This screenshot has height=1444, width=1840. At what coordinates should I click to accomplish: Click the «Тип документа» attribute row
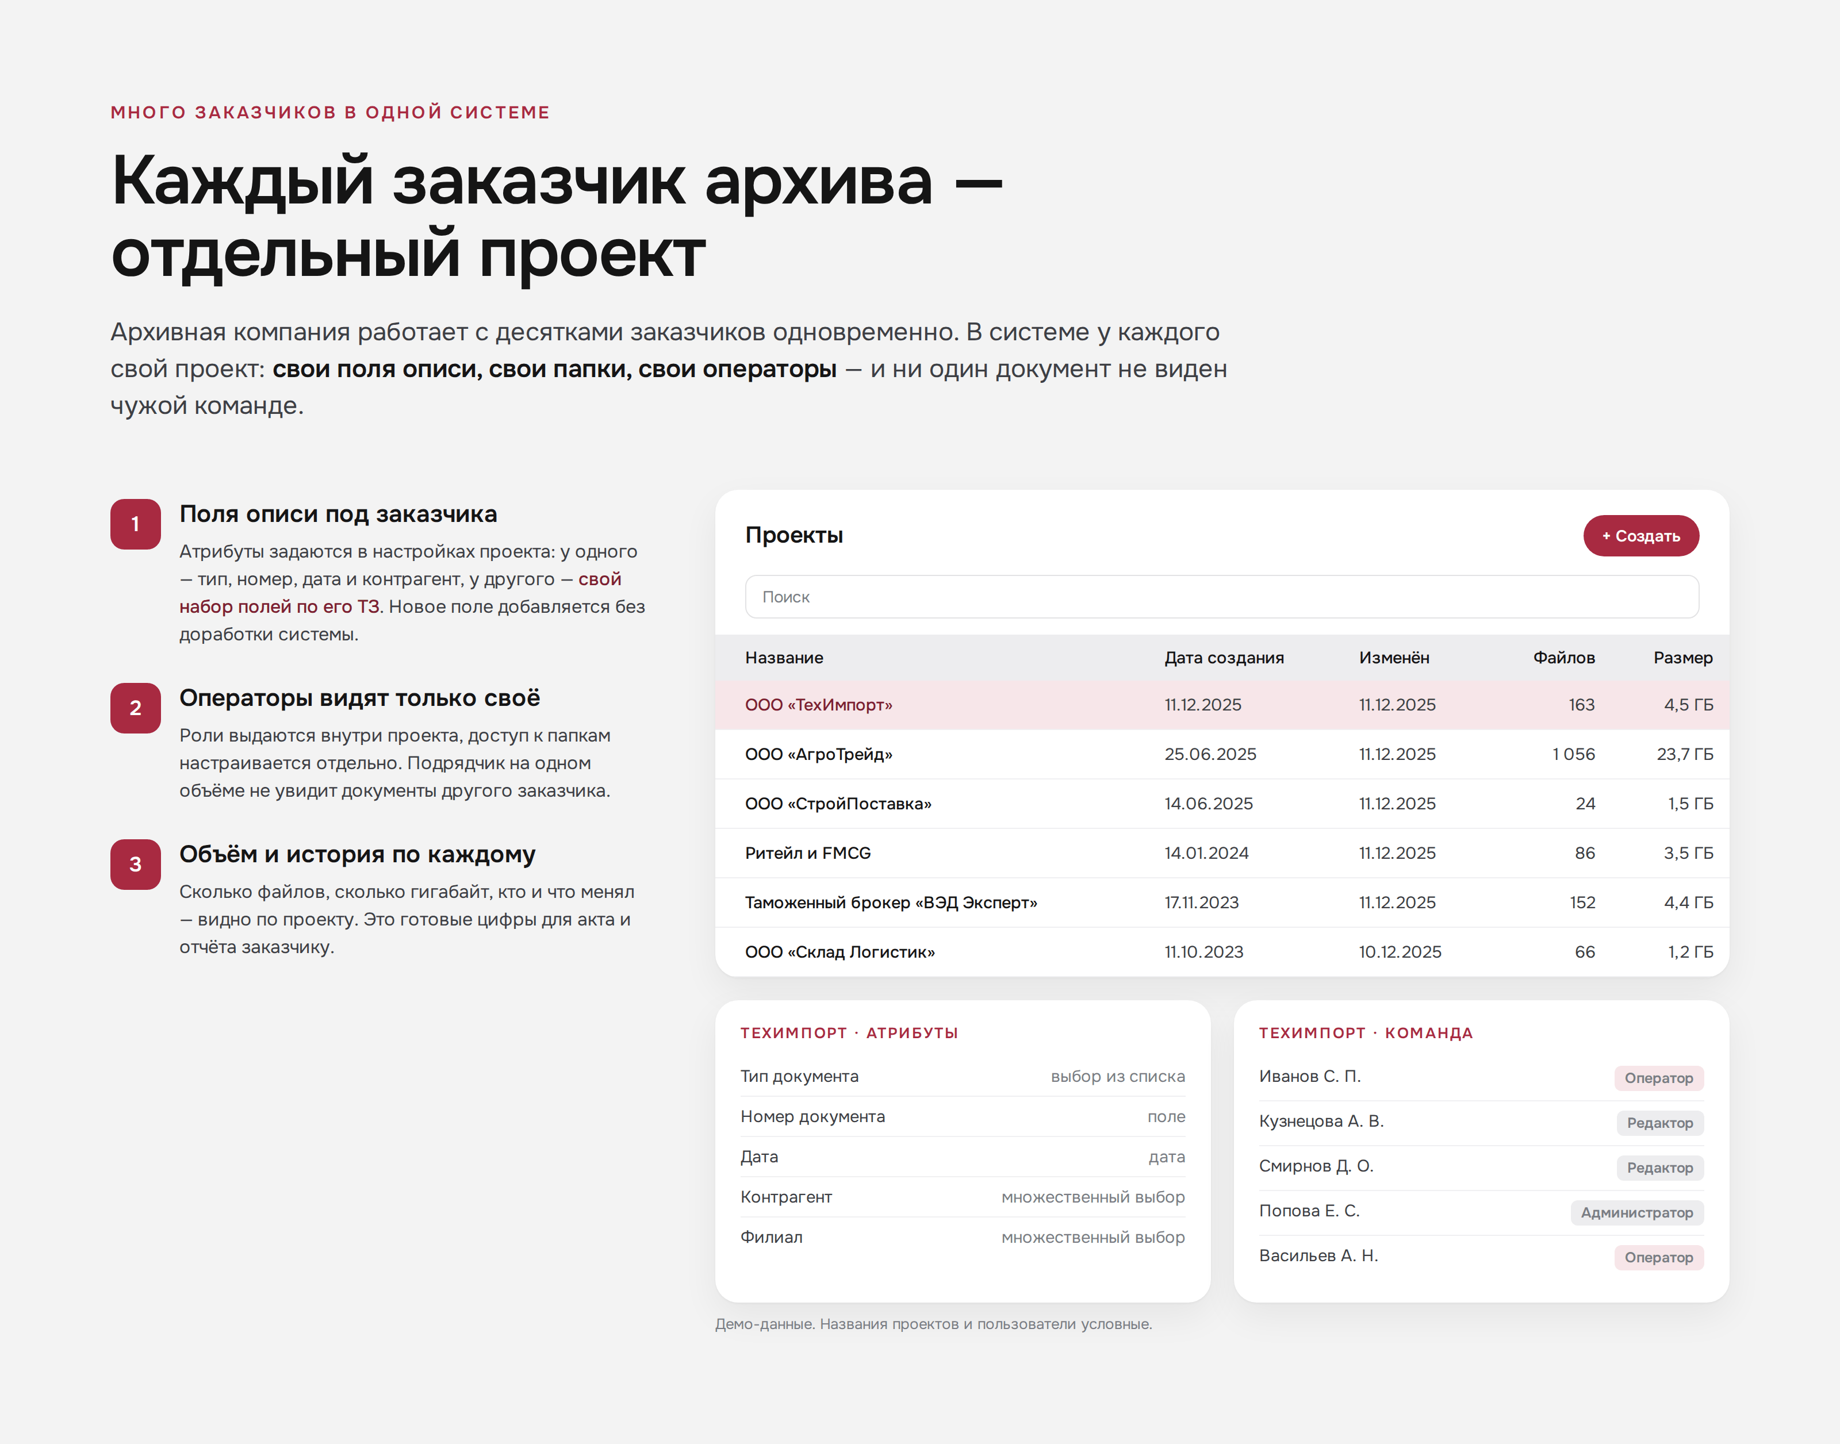click(x=963, y=1076)
